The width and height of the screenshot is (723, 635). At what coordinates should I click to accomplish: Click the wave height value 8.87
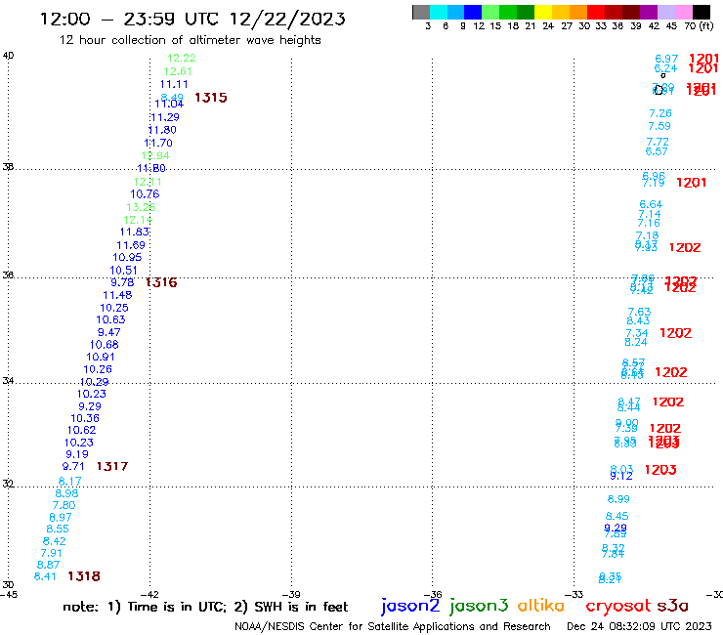point(49,566)
